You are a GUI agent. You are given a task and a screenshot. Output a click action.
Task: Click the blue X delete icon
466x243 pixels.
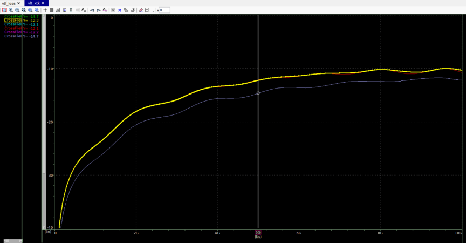(x=120, y=10)
